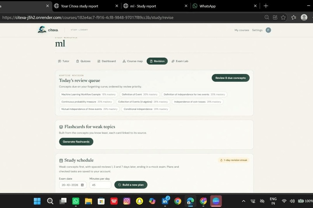The image size is (313, 208).
Task: Open Snapchat from the taskbar
Action: pyautogui.click(x=139, y=201)
